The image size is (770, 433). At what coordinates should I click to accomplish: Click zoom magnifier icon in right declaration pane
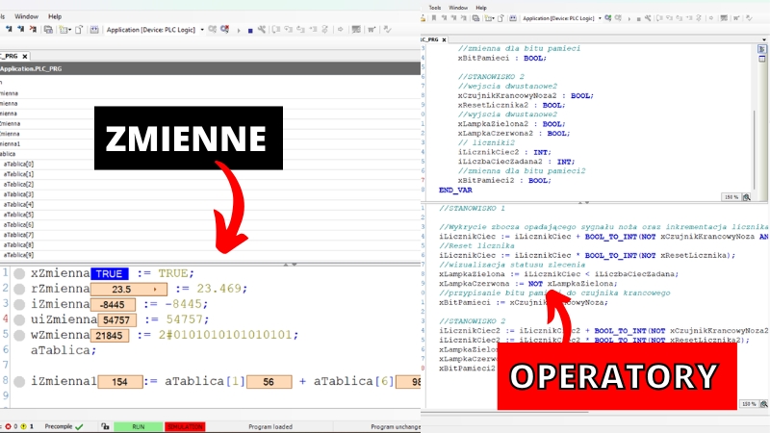(x=747, y=197)
